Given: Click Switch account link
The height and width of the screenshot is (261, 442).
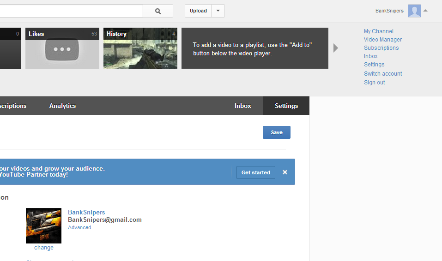Looking at the screenshot, I should pos(383,74).
